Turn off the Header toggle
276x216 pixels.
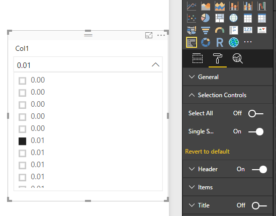259,170
